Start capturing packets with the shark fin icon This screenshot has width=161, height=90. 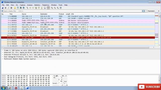point(3,8)
